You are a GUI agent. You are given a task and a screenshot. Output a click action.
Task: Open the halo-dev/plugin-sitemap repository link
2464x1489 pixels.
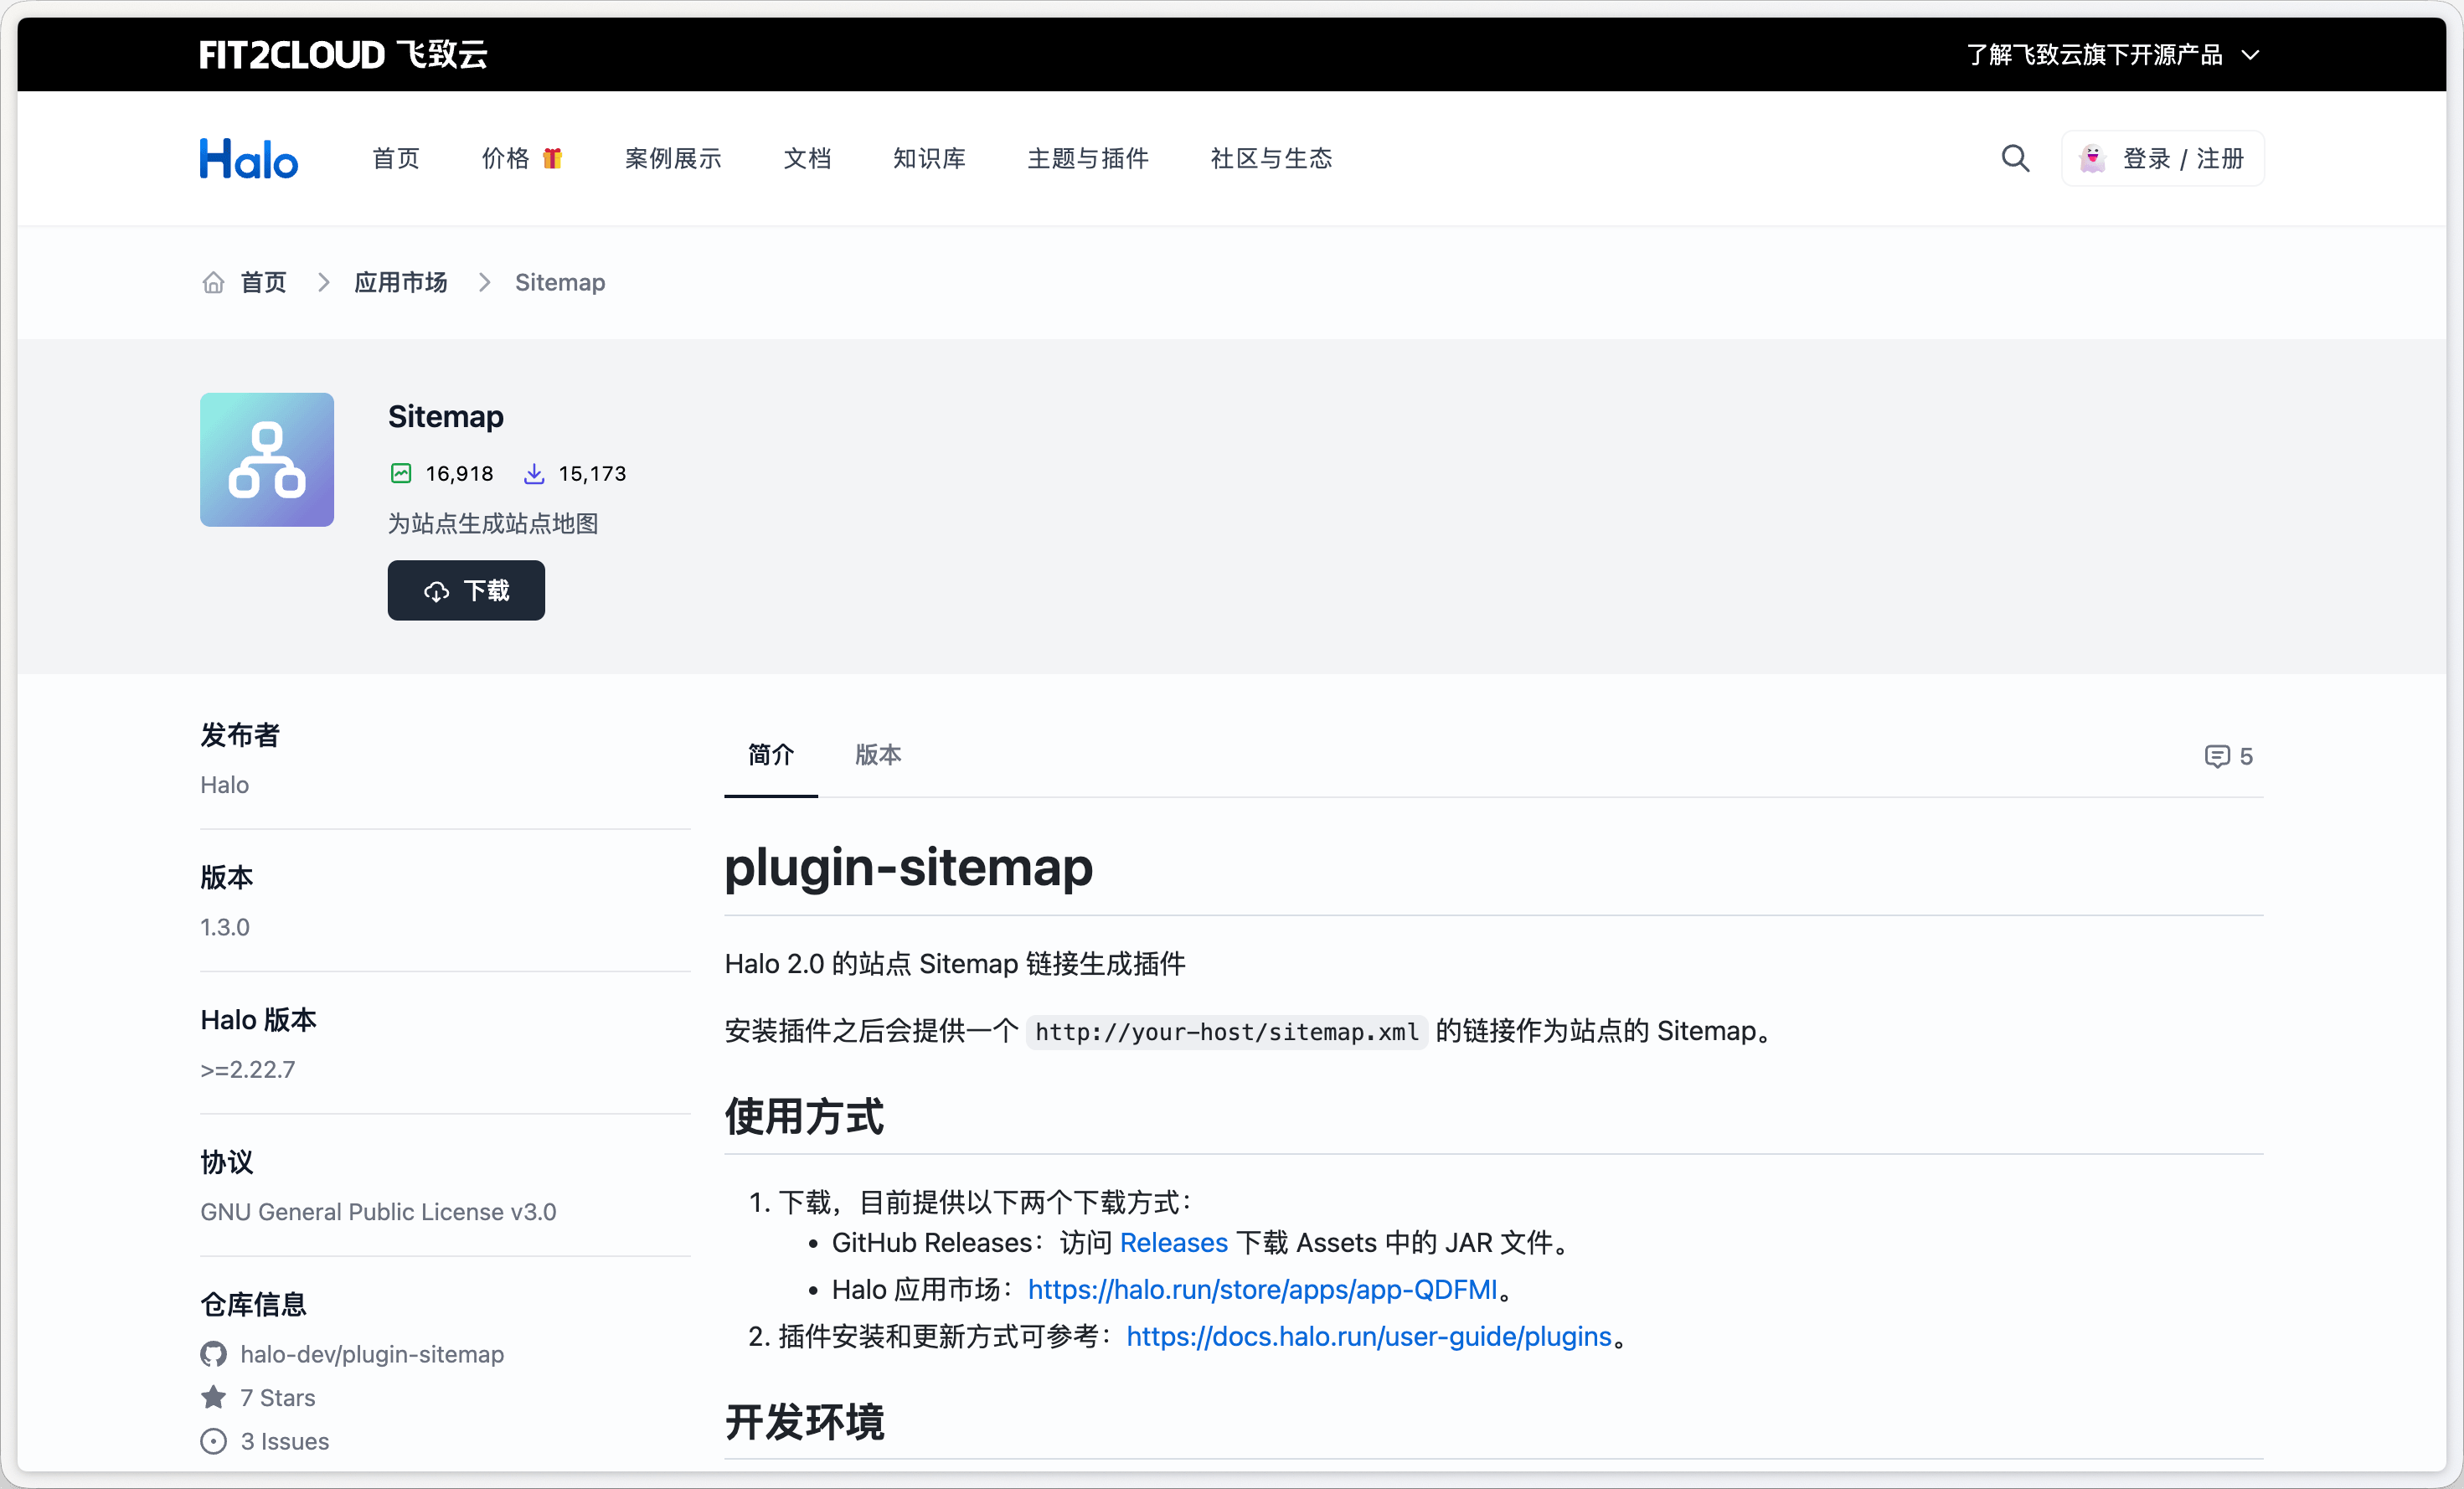click(x=372, y=1354)
